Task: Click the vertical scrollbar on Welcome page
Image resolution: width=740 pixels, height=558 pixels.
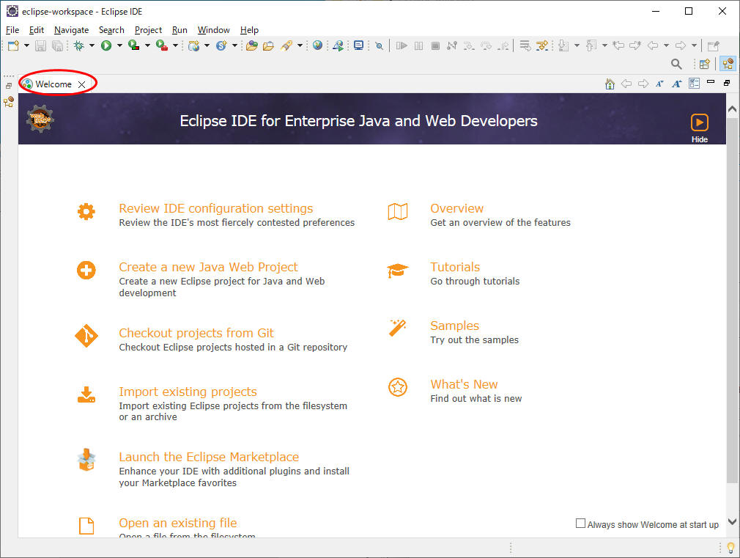Action: click(x=732, y=293)
